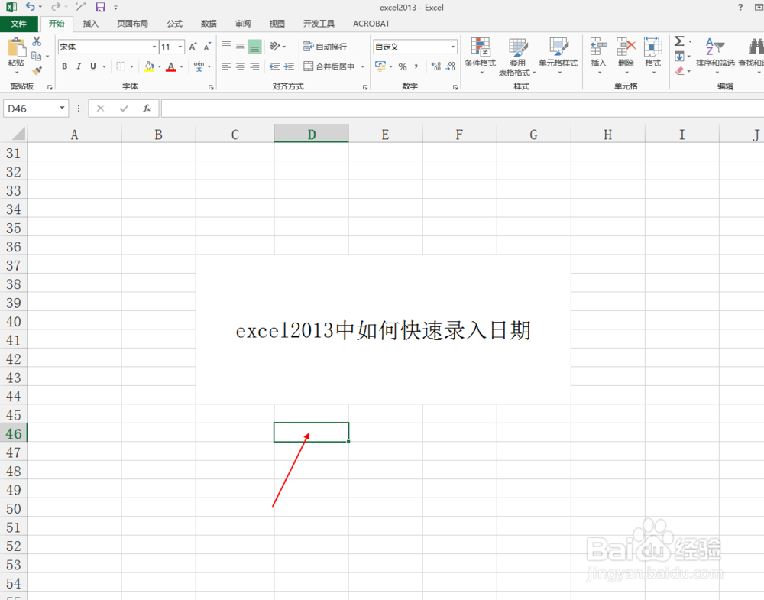Screen dimensions: 764x600
Task: Open number format dropdown showing 自定义
Action: pyautogui.click(x=452, y=47)
